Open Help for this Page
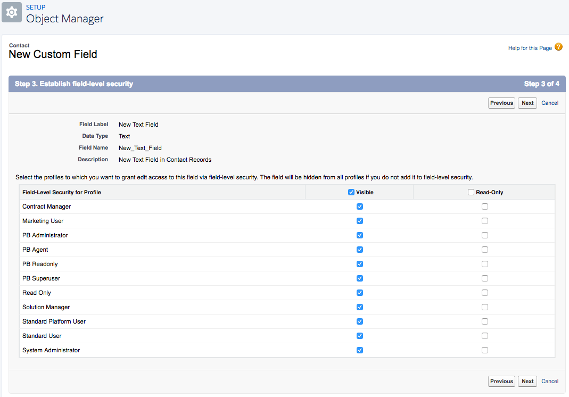Viewport: 569px width, 397px height. point(529,47)
